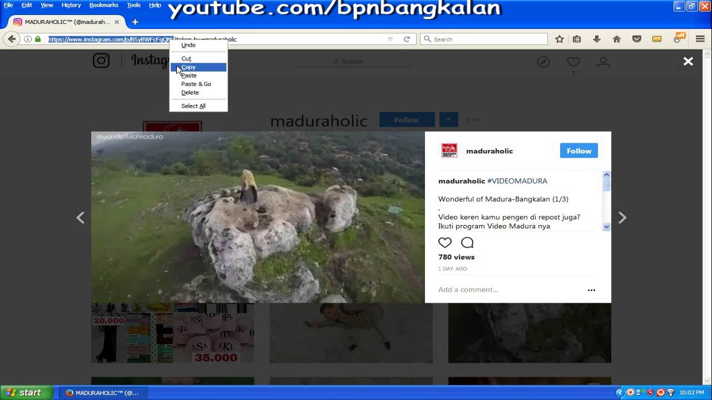This screenshot has height=400, width=712.
Task: Click the add-on icon with off badge
Action: pos(678,38)
